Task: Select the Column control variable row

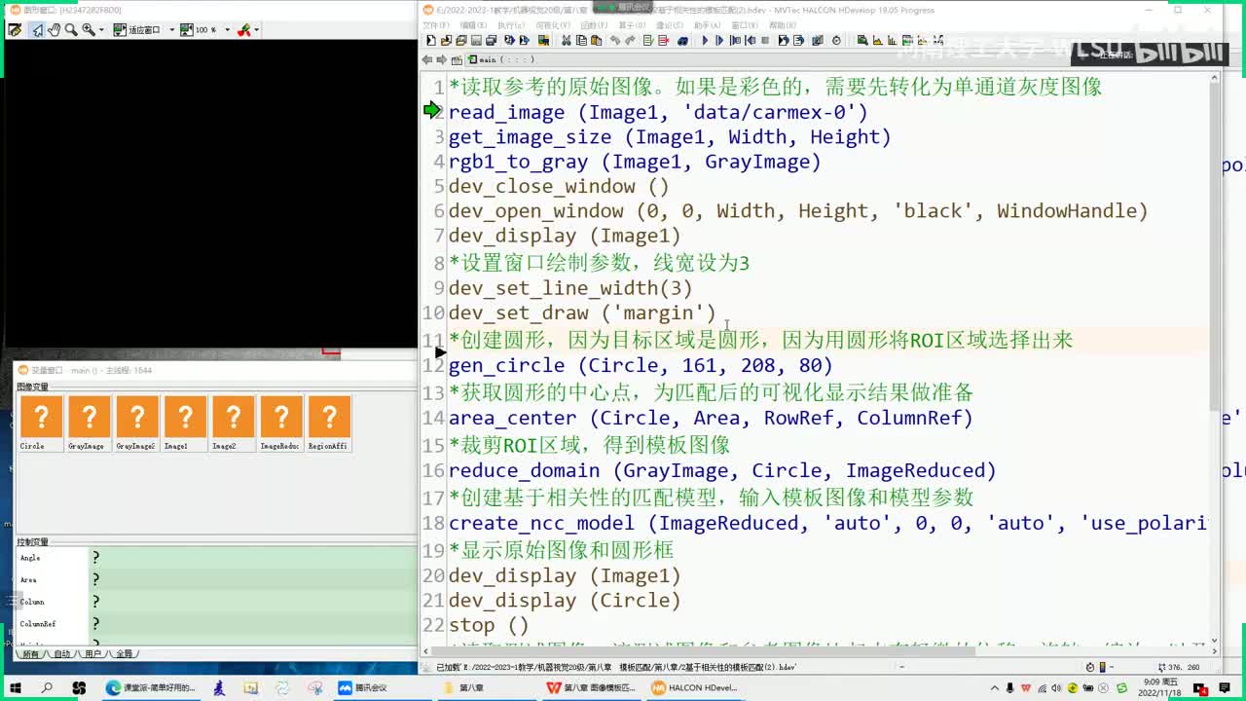Action: pyautogui.click(x=216, y=602)
